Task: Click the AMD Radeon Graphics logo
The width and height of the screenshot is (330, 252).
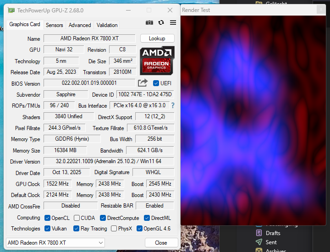Action: [x=157, y=60]
